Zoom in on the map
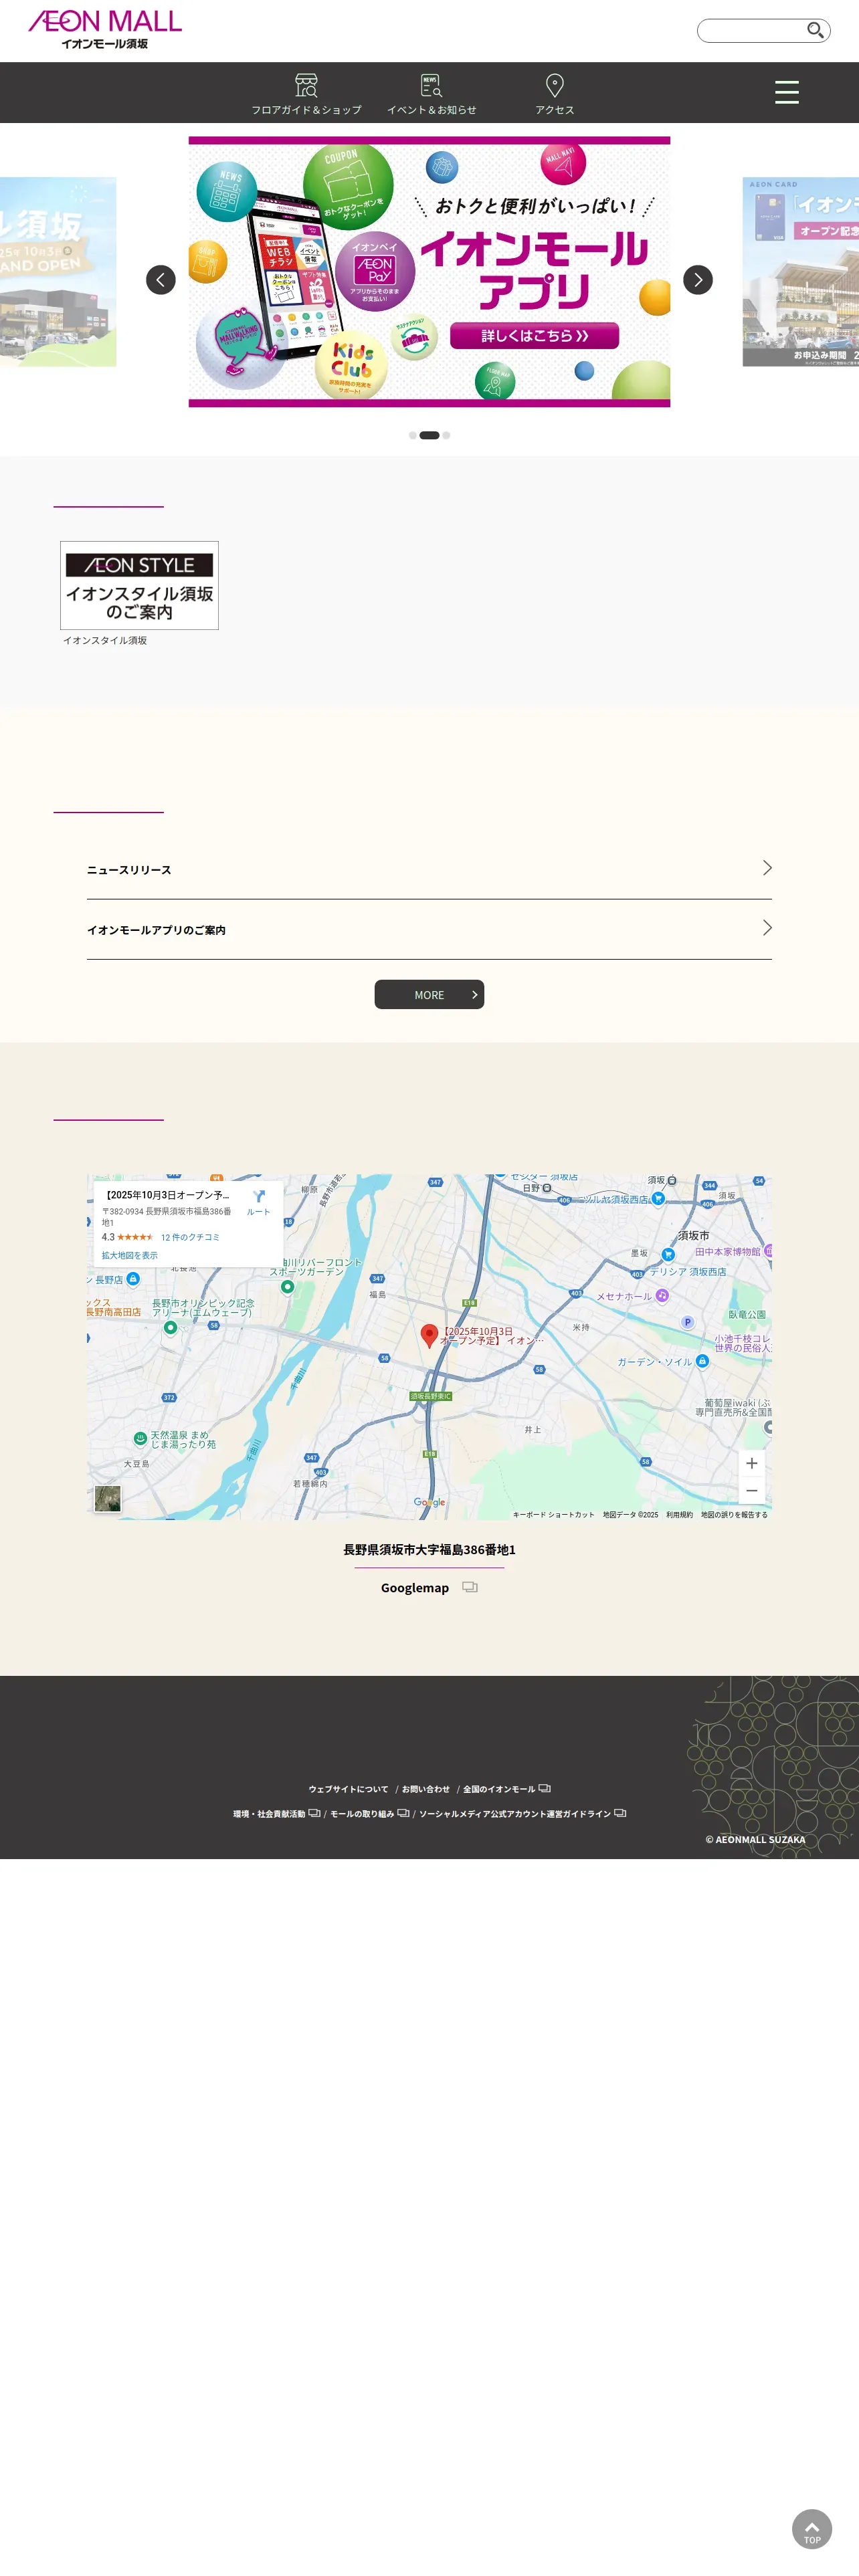 pyautogui.click(x=751, y=1463)
